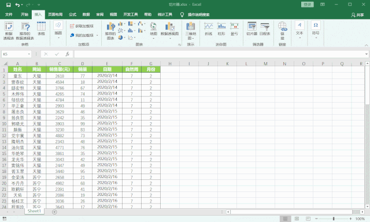Insert a Table (表格)
Image resolution: width=370 pixels, height=222 pixels.
tap(41, 28)
